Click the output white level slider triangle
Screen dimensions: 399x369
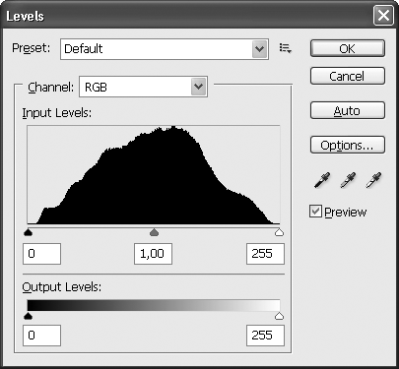279,316
